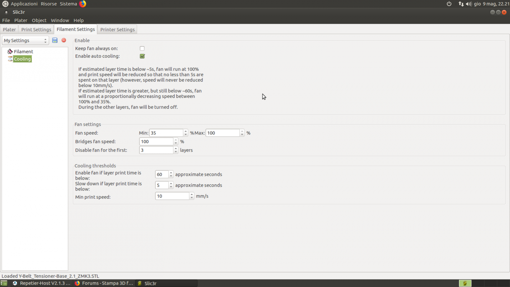Open the File menu
The image size is (510, 287).
[6, 20]
